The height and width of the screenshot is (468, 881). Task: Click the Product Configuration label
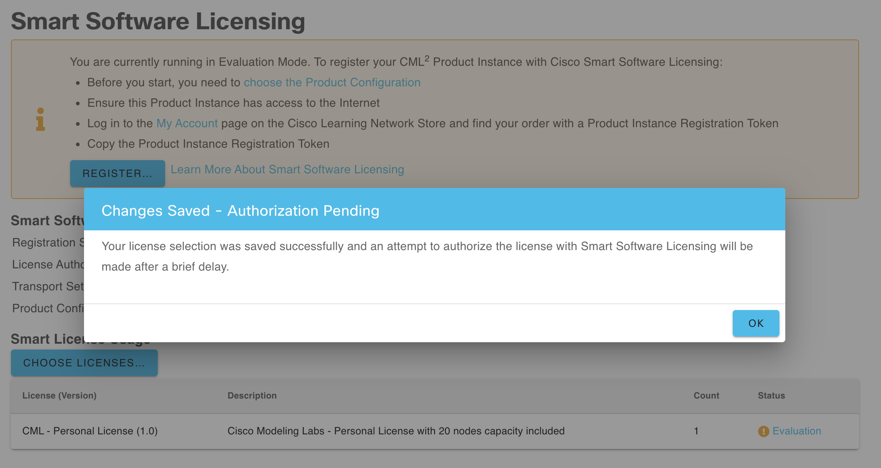(47, 308)
